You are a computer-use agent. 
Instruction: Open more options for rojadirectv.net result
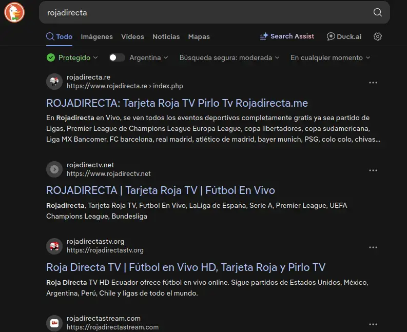(x=373, y=170)
